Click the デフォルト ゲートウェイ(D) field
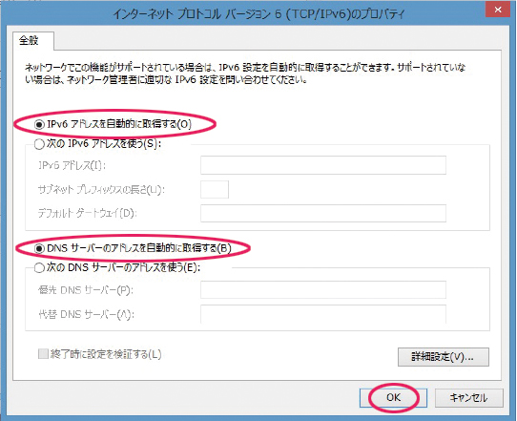Image resolution: width=517 pixels, height=421 pixels. [x=323, y=213]
